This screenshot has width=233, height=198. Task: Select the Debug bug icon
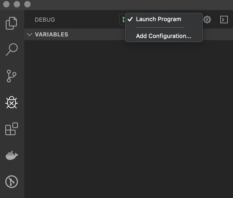[12, 102]
